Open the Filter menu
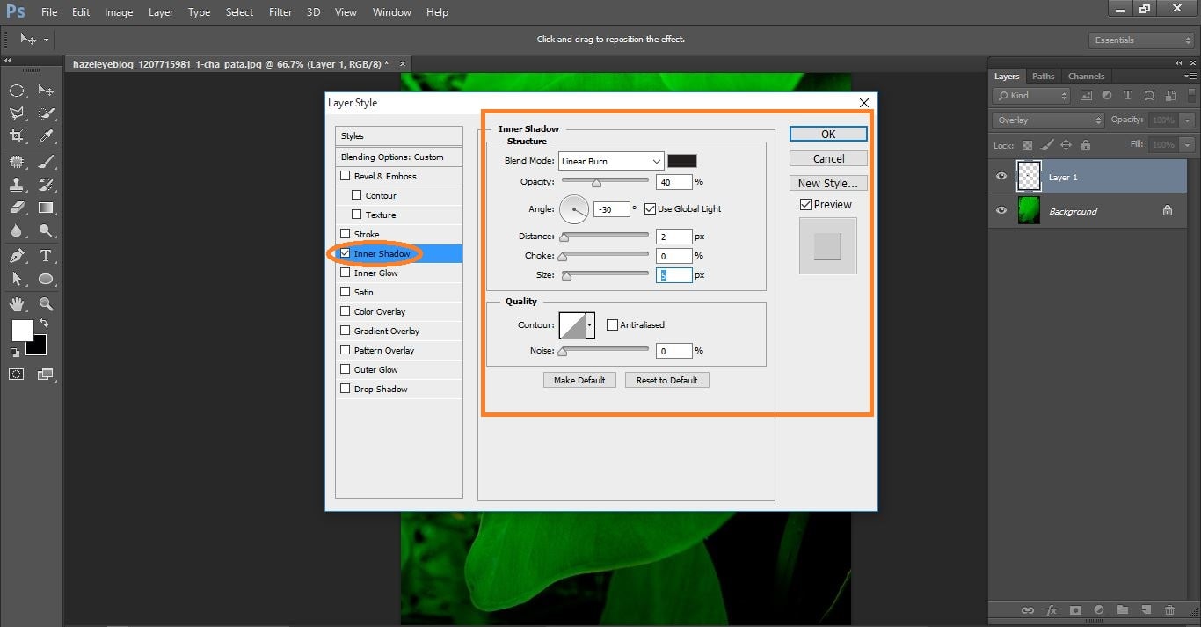Screen dimensions: 1201x627 280,12
